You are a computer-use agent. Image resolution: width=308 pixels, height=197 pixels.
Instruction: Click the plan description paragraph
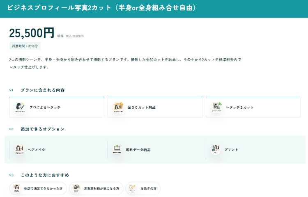tap(125, 63)
